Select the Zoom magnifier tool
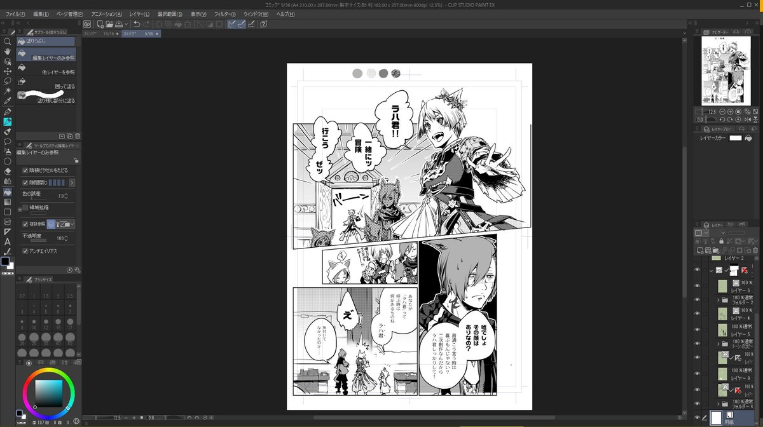This screenshot has width=763, height=427. click(x=8, y=41)
